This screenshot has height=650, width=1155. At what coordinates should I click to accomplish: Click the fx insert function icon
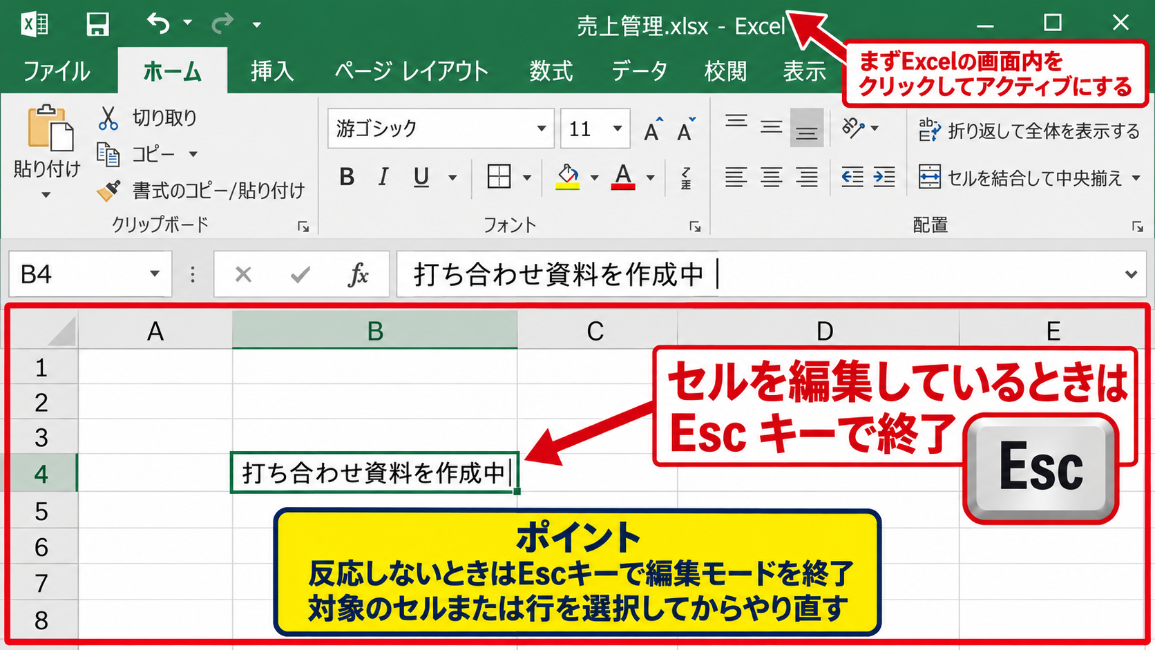[358, 275]
